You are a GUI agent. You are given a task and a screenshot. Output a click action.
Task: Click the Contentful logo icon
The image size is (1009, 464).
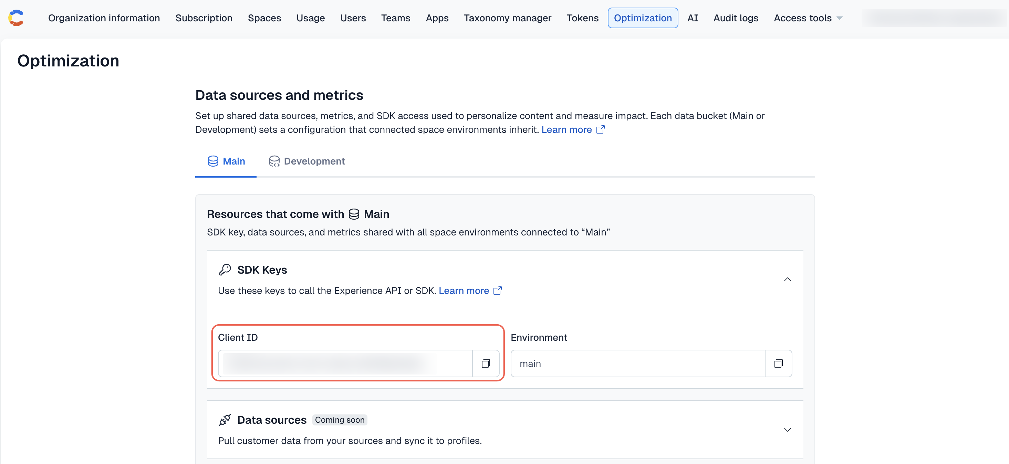[16, 18]
